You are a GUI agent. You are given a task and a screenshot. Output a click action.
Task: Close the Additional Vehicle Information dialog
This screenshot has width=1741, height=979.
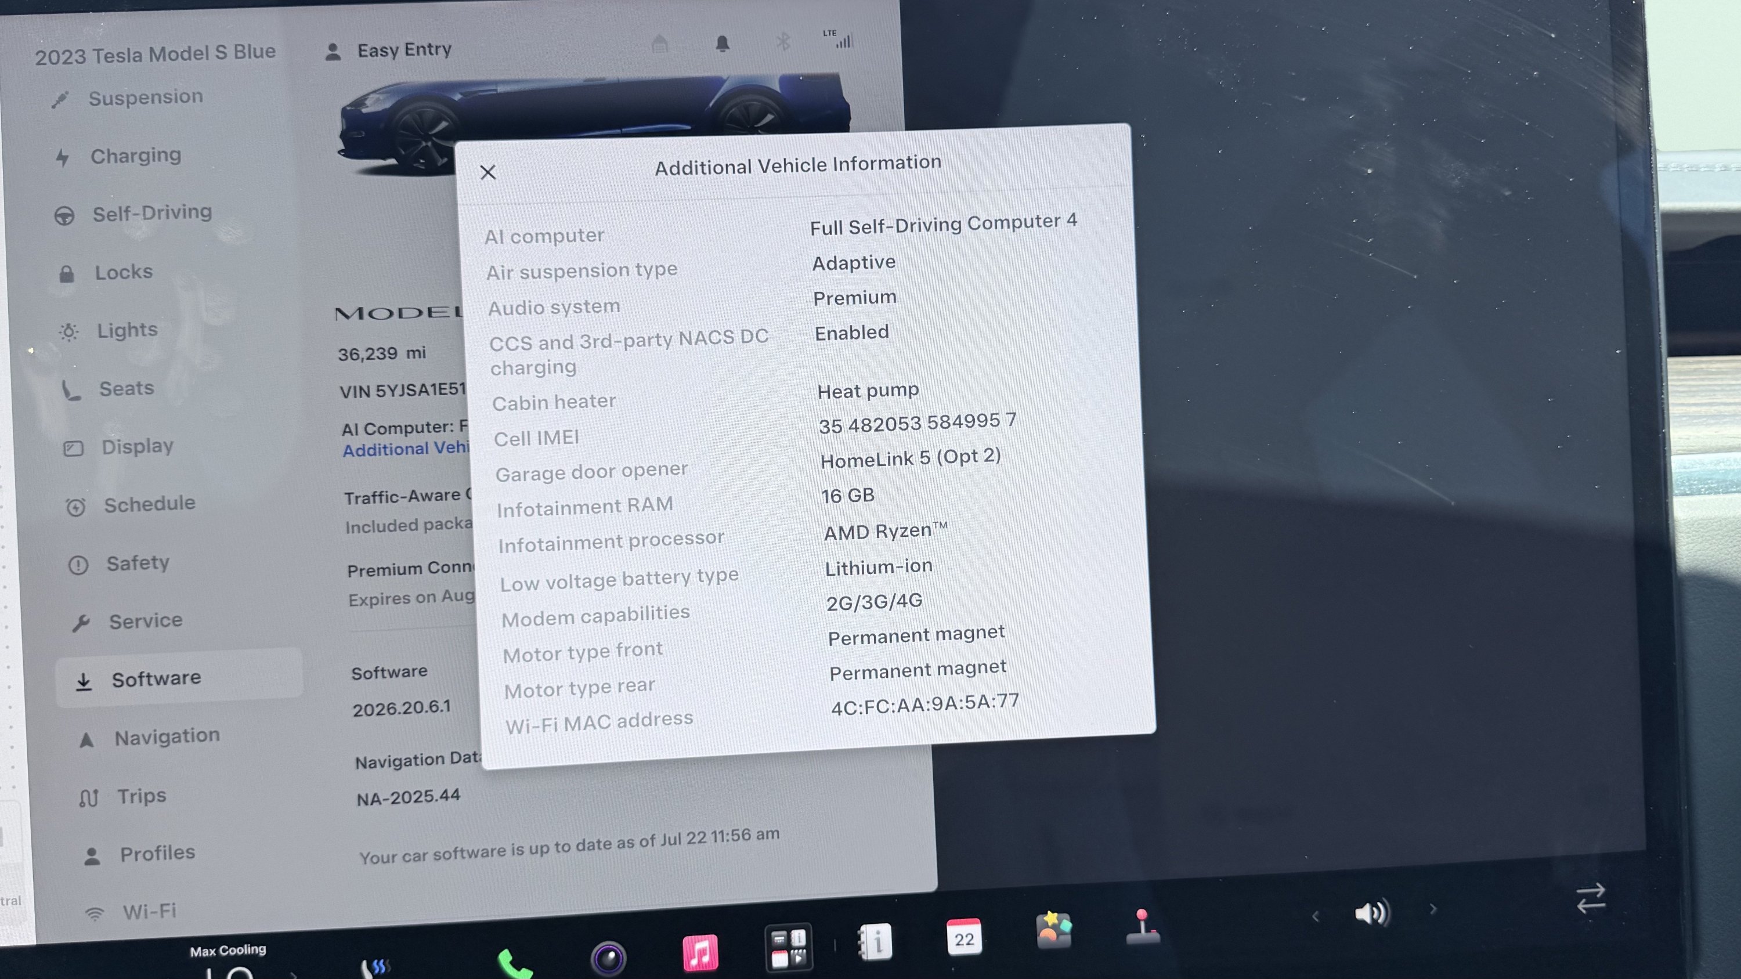pos(487,172)
